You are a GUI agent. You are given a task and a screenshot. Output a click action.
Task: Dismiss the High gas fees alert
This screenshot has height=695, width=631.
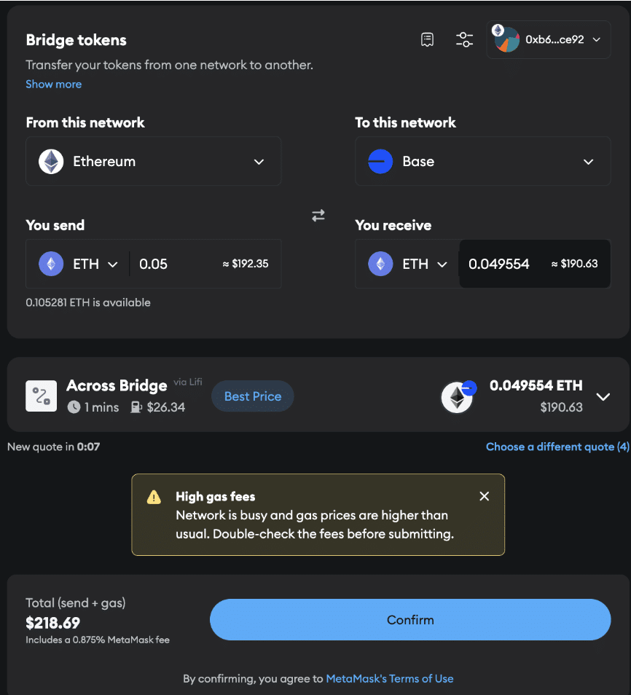pos(484,496)
